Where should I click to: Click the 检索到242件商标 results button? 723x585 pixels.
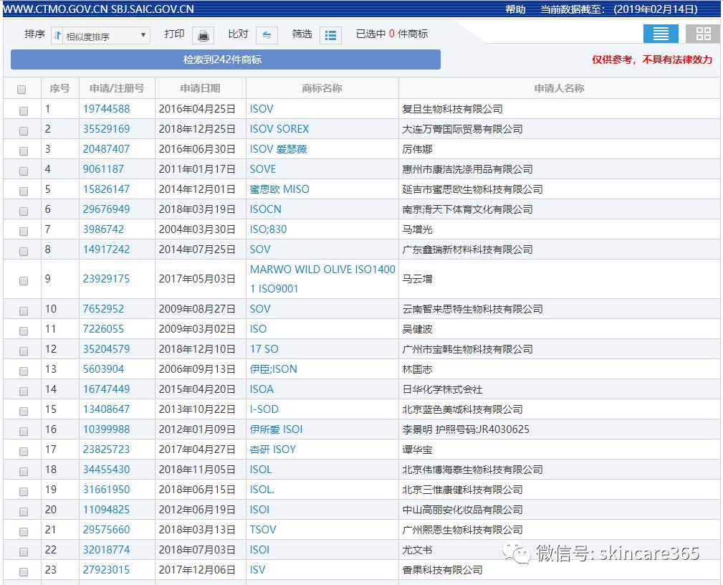coord(224,60)
